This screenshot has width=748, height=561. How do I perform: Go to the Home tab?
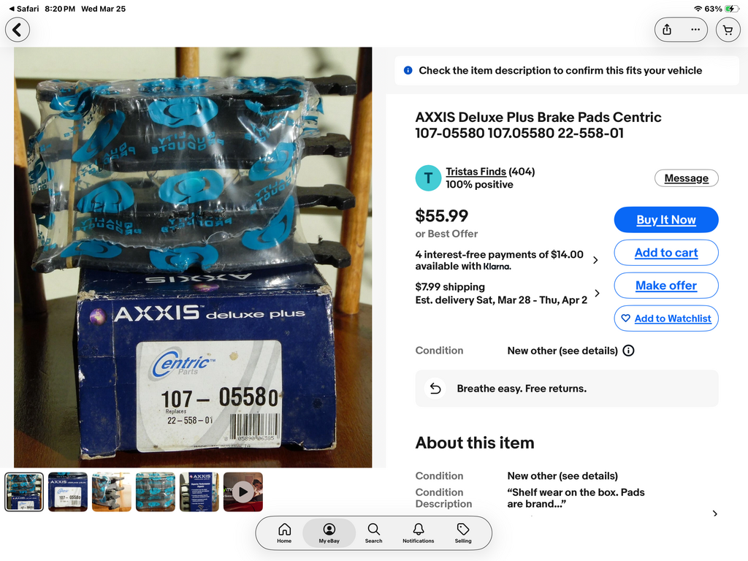coord(284,533)
